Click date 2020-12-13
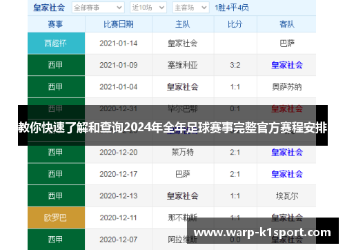The image size is (345, 250). [119, 196]
